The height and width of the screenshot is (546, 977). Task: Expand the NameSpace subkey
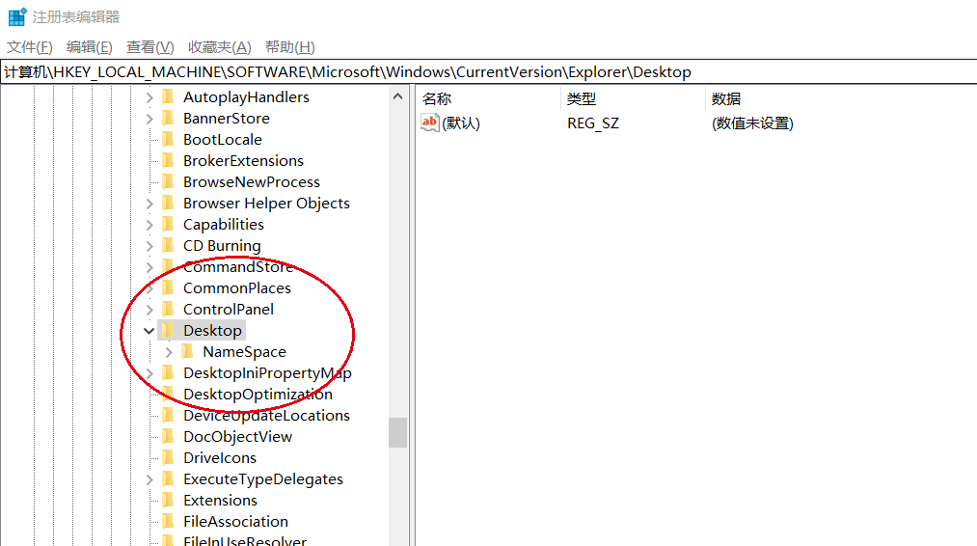point(169,352)
